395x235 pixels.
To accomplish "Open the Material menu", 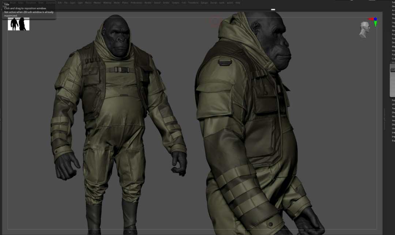I will pos(107,3).
